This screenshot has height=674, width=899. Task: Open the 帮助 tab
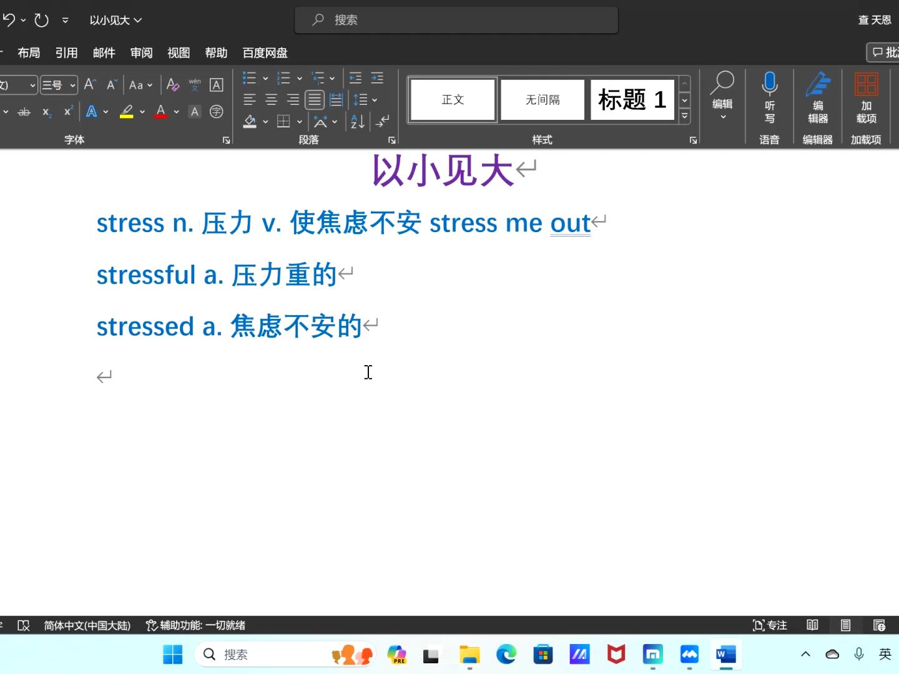click(216, 53)
